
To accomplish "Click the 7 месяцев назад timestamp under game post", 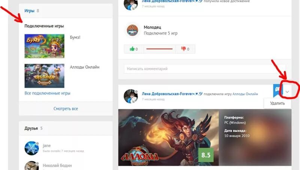I will 153,99.
